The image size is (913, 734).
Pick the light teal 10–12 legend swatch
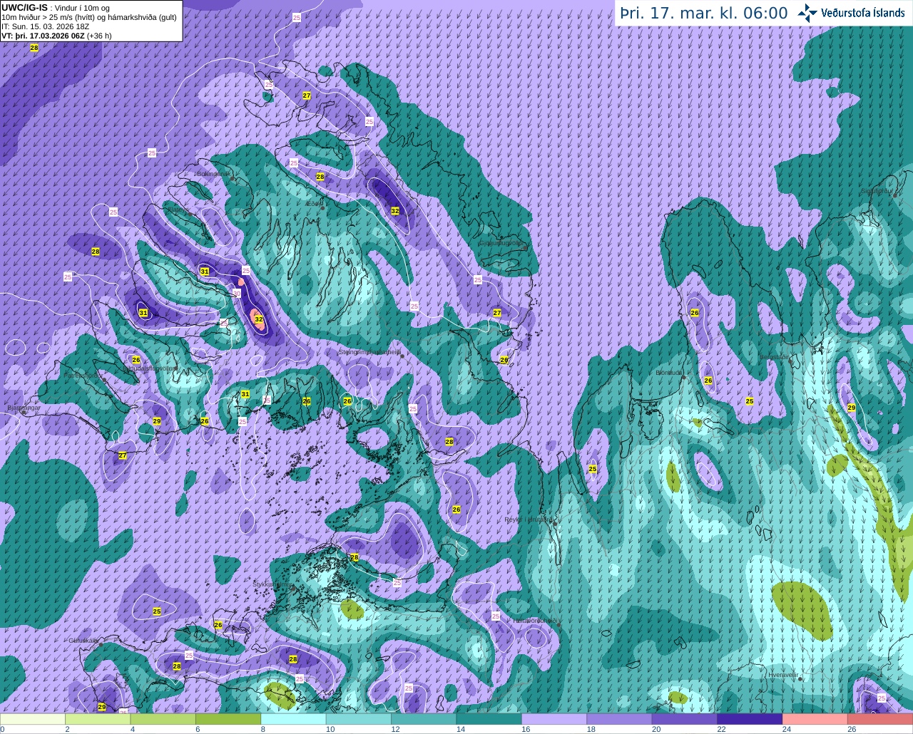pos(358,719)
